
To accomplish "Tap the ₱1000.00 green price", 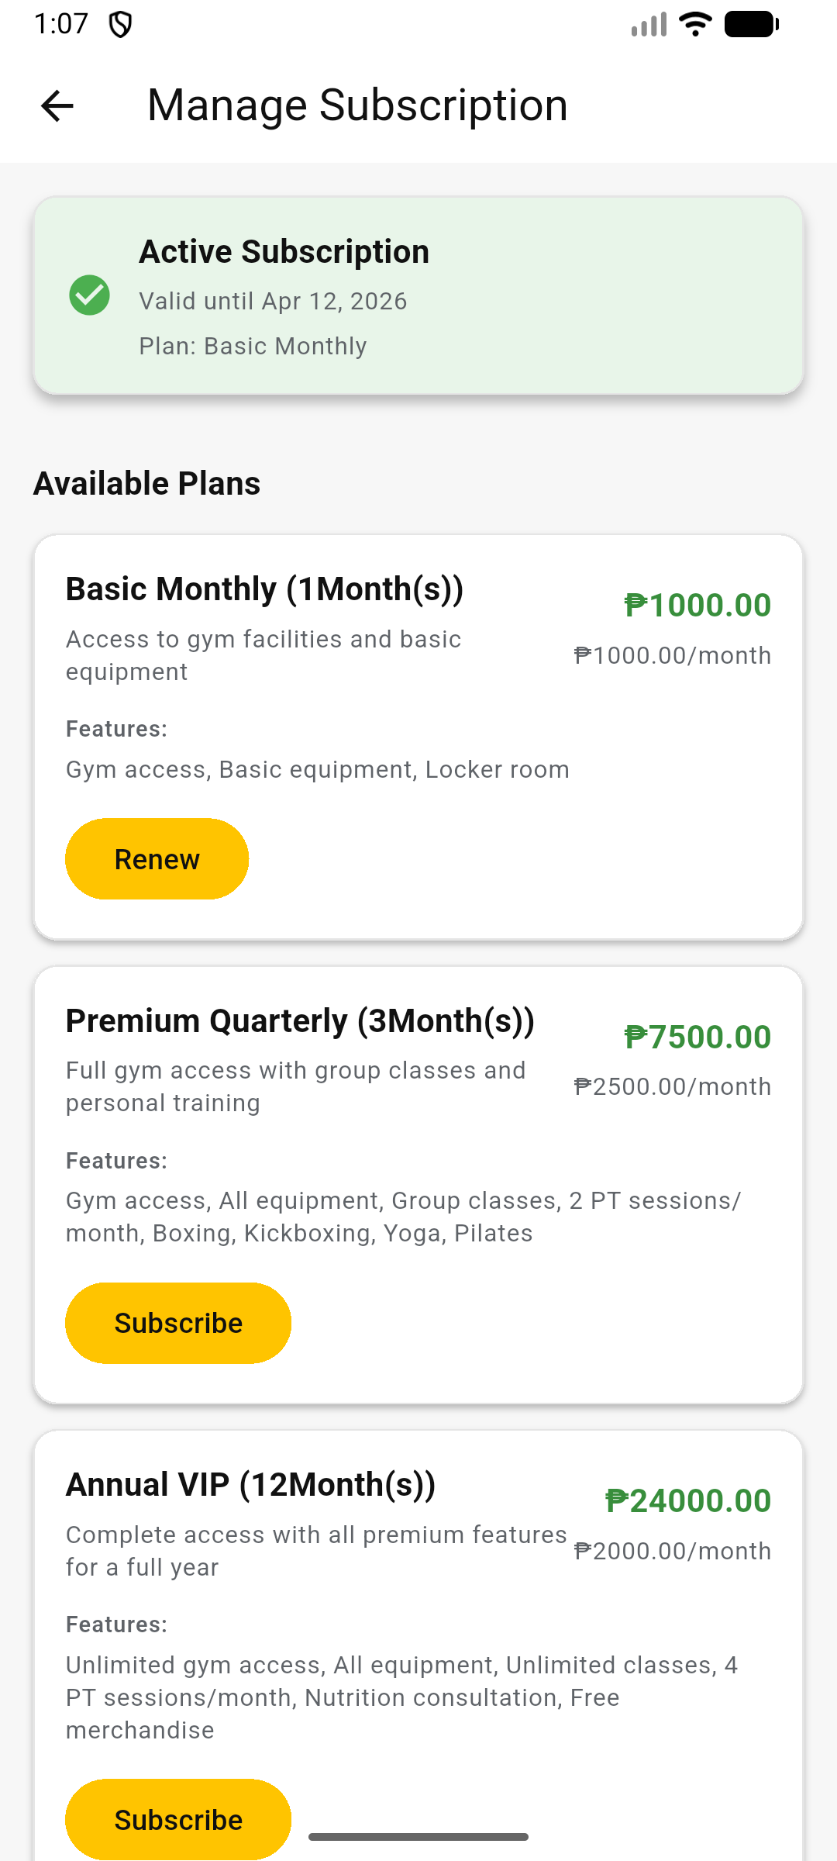I will 697,606.
